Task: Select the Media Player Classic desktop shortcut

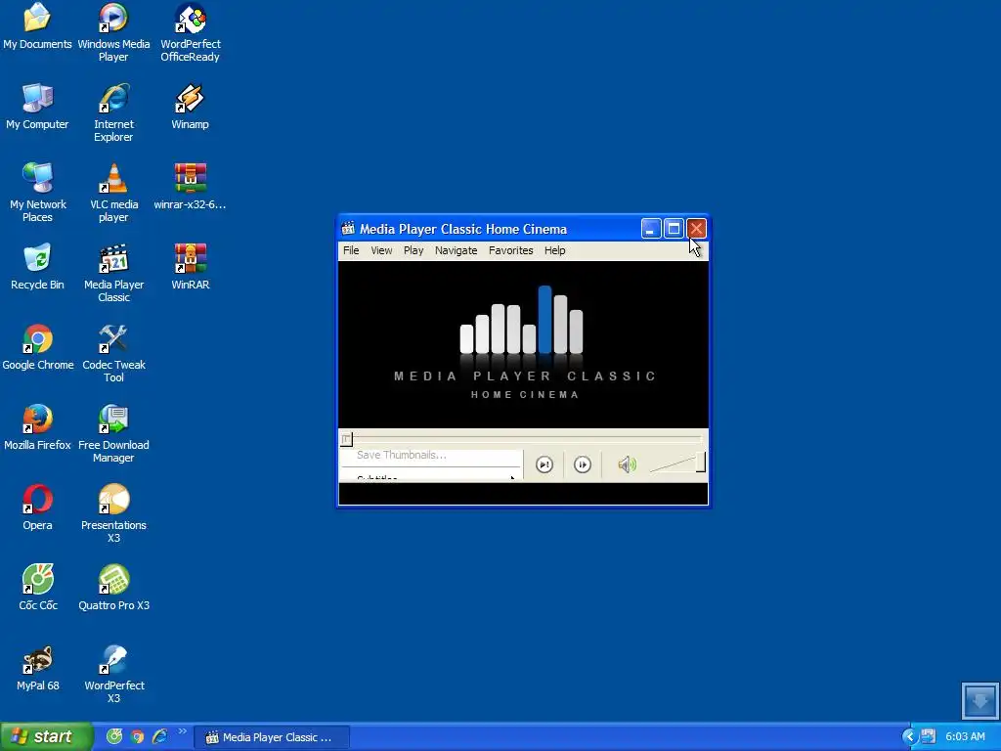Action: click(x=113, y=273)
